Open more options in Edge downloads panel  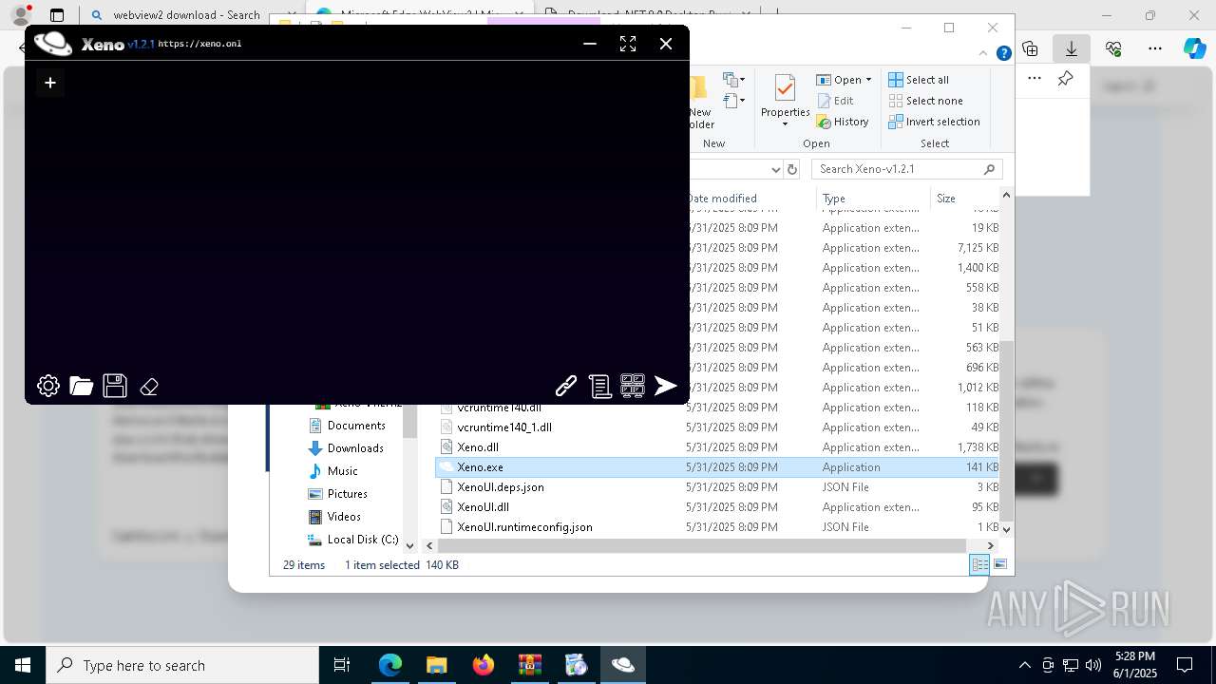tap(1035, 79)
